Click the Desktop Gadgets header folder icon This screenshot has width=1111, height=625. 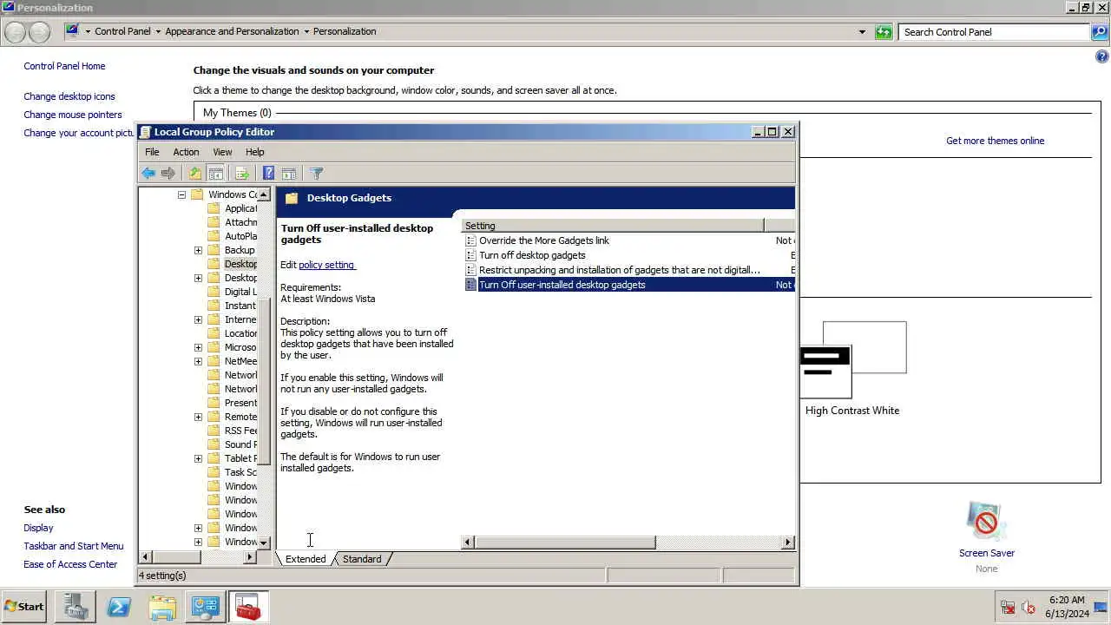pos(292,198)
